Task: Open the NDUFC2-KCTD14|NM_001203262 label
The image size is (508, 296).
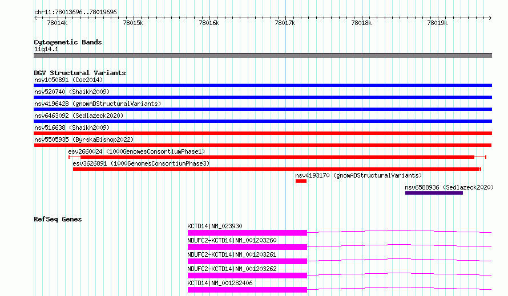Action: click(232, 269)
